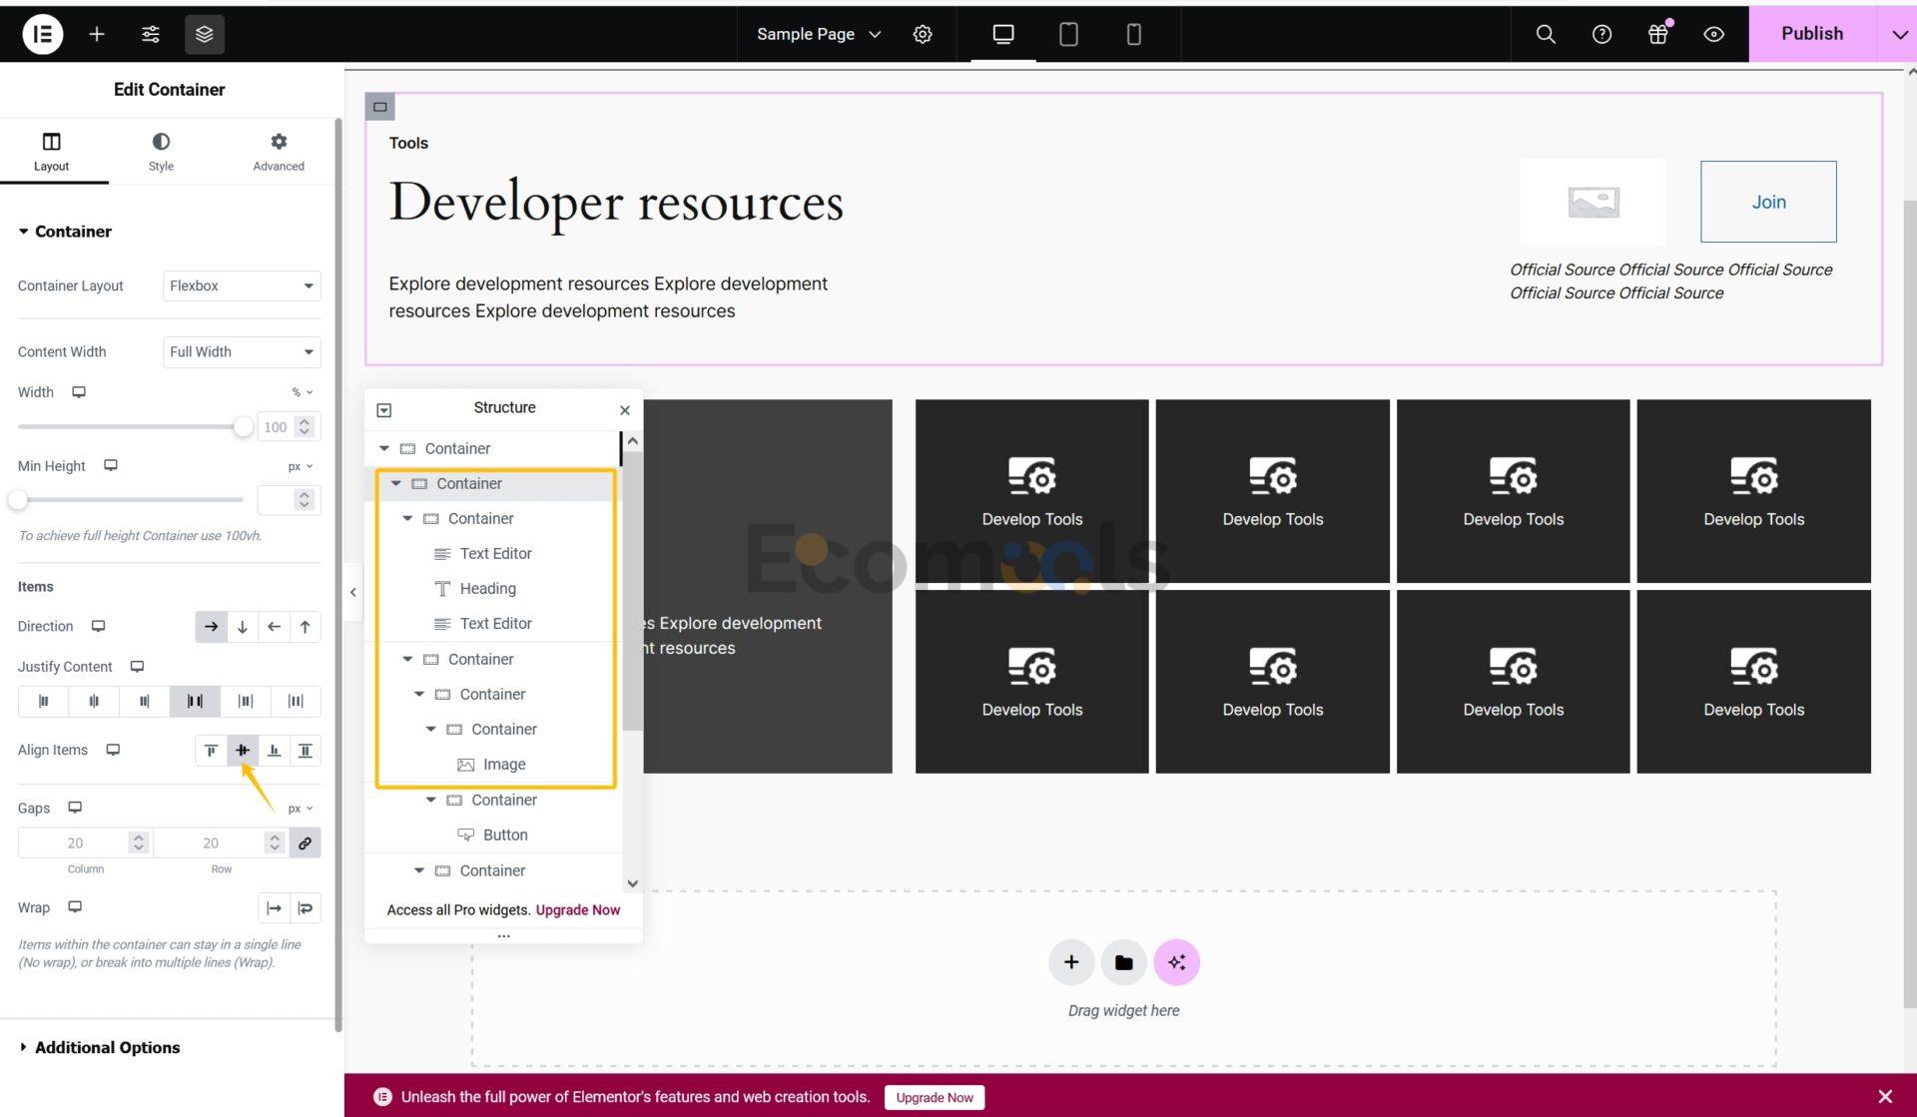The height and width of the screenshot is (1117, 1917).
Task: Click the Publish button
Action: click(x=1812, y=34)
